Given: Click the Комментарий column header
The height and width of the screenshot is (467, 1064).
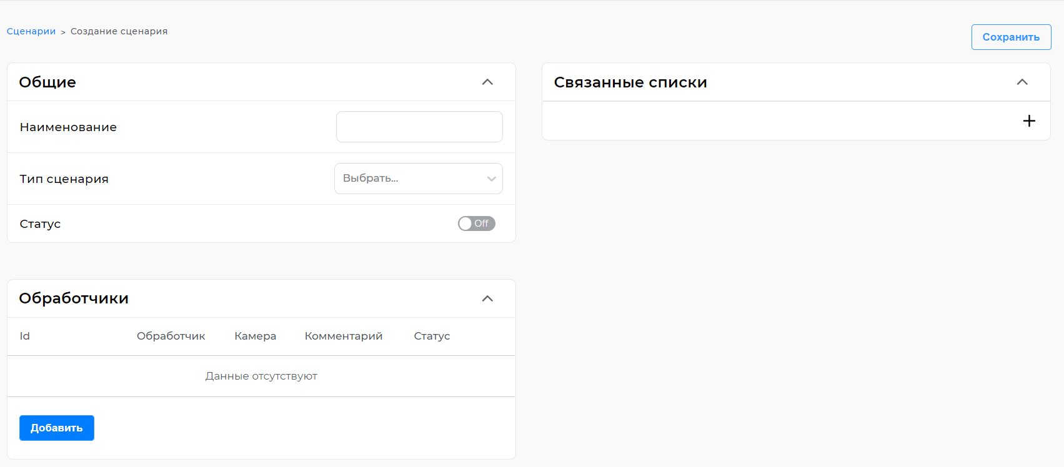Looking at the screenshot, I should [344, 336].
